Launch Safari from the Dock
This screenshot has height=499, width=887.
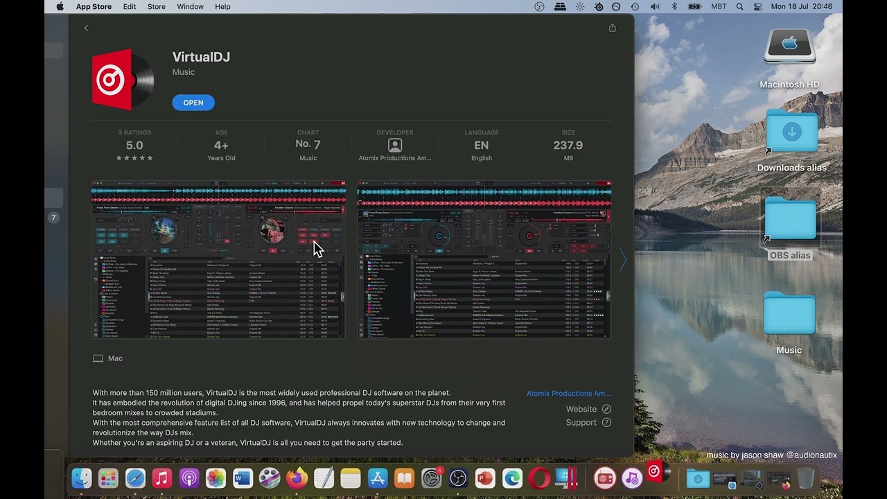pyautogui.click(x=135, y=478)
